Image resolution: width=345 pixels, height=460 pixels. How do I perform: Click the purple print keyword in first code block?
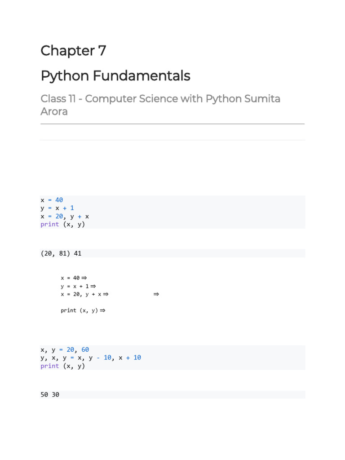(49, 224)
